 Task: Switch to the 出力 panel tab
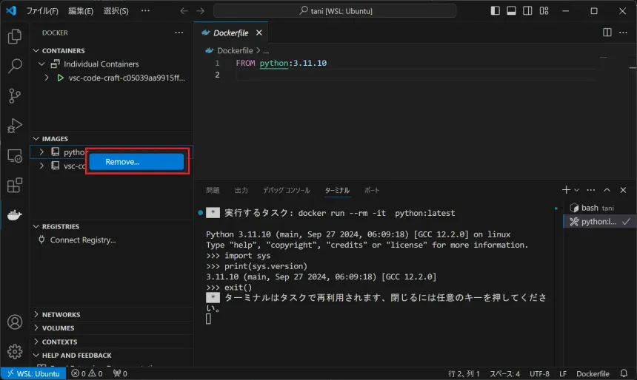tap(241, 190)
